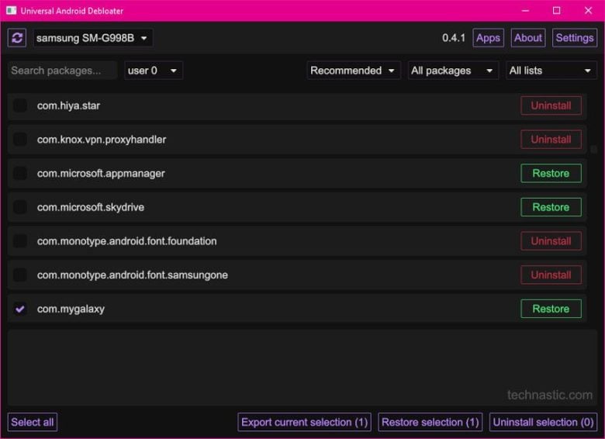
Task: Open the Recommended filter dropdown
Action: (x=354, y=71)
